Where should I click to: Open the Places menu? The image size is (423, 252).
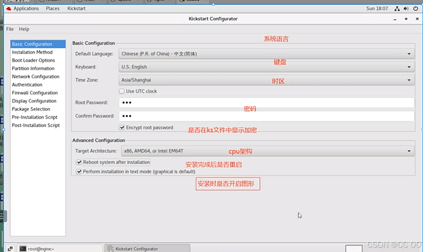53,8
